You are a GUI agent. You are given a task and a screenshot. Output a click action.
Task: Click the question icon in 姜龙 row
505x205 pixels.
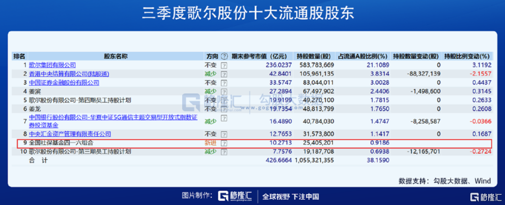pos(224,109)
